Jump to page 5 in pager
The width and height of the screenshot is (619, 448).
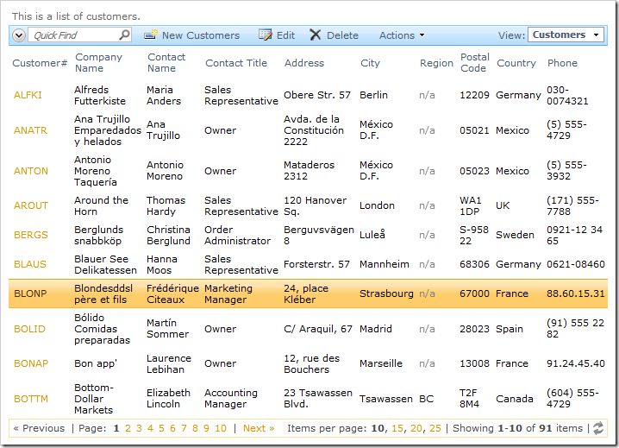point(161,428)
